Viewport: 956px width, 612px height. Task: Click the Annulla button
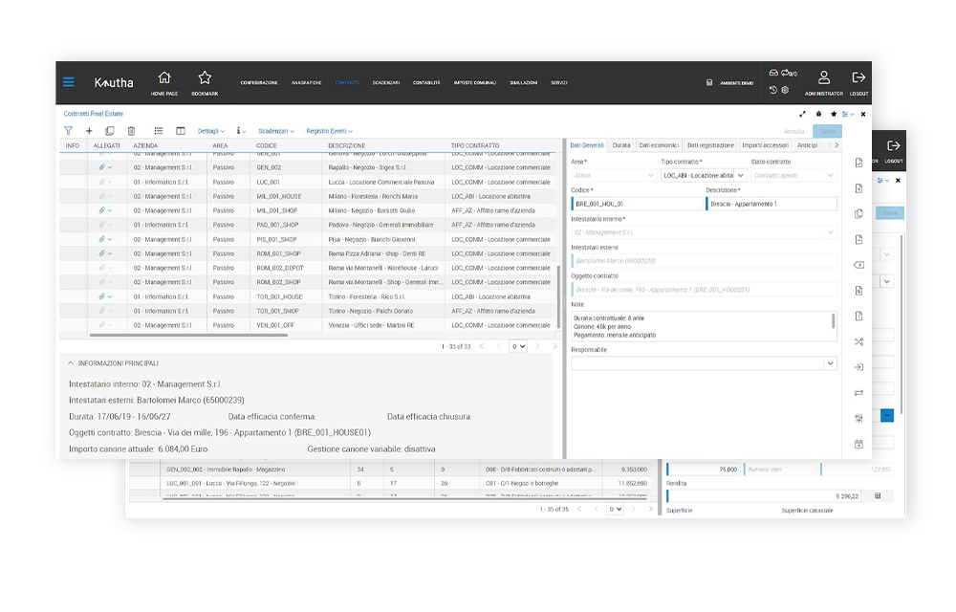pyautogui.click(x=793, y=131)
